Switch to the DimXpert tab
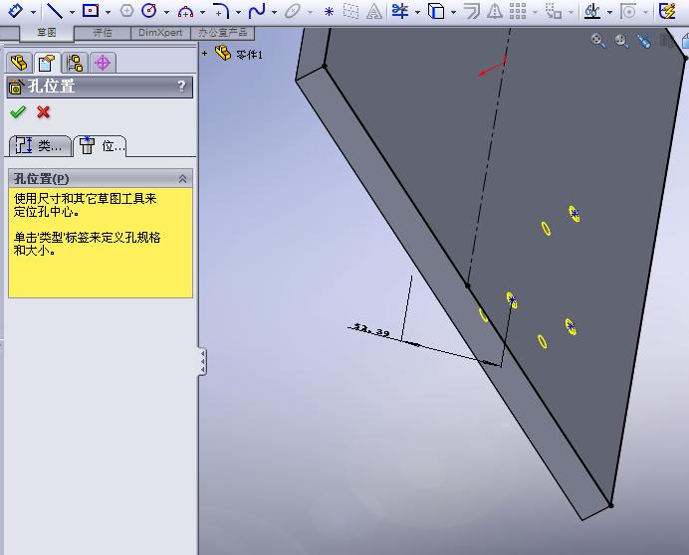This screenshot has width=689, height=555. (x=160, y=33)
